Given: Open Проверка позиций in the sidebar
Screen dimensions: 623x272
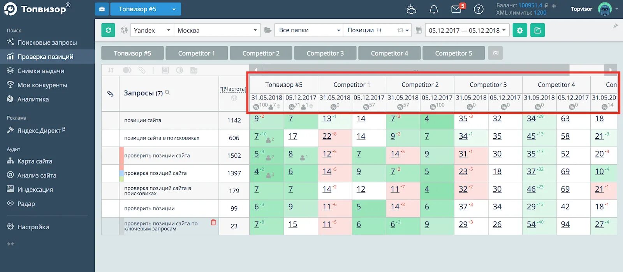Looking at the screenshot, I should [x=47, y=57].
